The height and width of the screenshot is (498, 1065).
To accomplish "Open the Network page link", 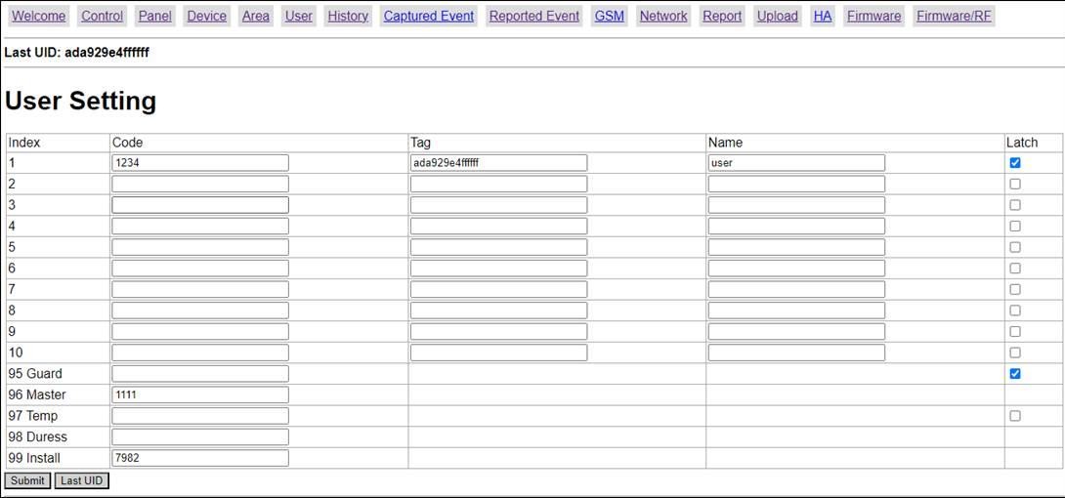I will click(663, 16).
